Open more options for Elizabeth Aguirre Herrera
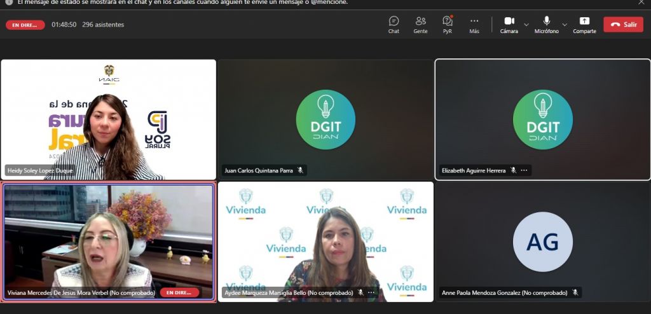Screen dimensions: 651x314 (524, 170)
